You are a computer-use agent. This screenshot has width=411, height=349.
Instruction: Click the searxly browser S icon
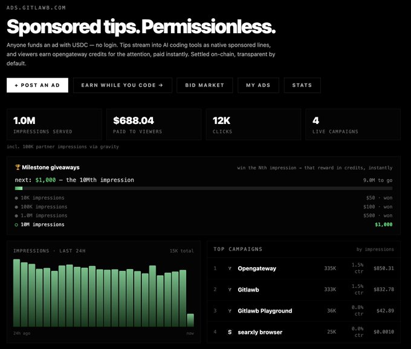(230, 332)
